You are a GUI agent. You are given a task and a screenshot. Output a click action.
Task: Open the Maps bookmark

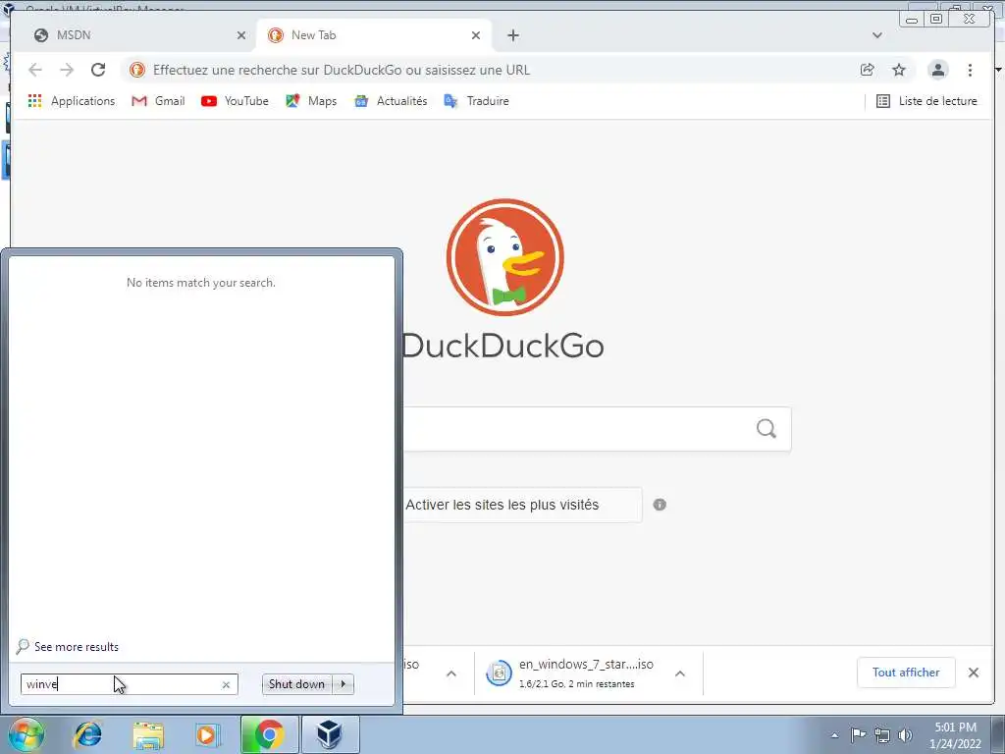[x=311, y=101]
